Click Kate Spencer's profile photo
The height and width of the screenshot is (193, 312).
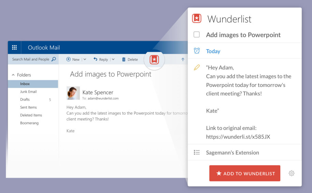point(73,93)
